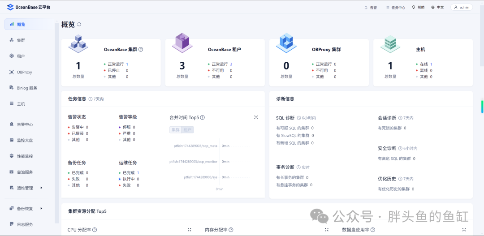Viewport: 484px width, 236px height.
Task: Click 在线 count 1 for 主机
Action: coord(431,64)
